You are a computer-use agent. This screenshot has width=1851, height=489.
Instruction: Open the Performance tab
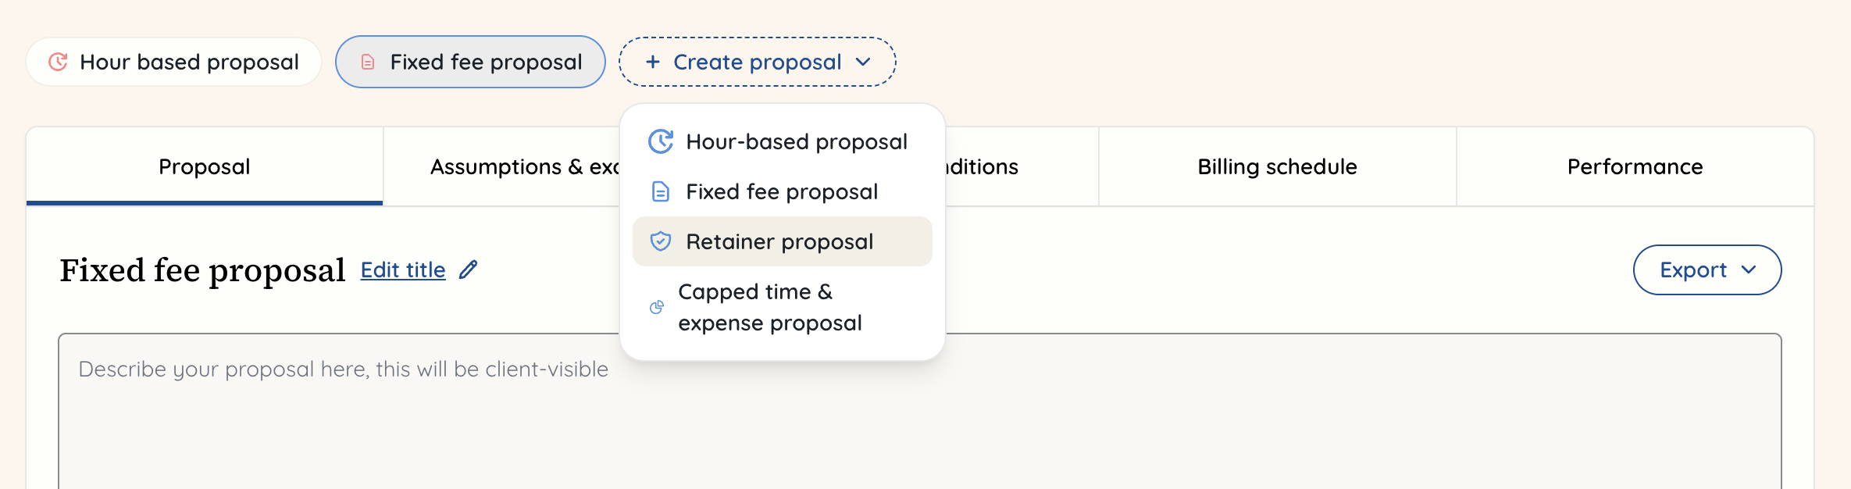point(1634,166)
